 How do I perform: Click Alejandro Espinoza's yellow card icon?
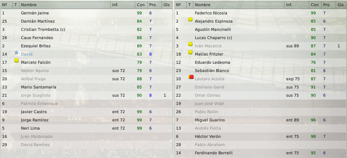click(x=190, y=19)
